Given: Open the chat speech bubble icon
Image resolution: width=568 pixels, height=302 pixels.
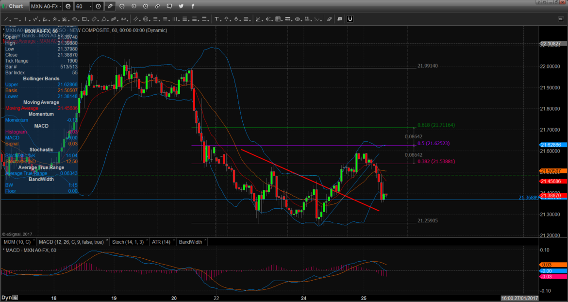Looking at the screenshot, I should pyautogui.click(x=169, y=6).
